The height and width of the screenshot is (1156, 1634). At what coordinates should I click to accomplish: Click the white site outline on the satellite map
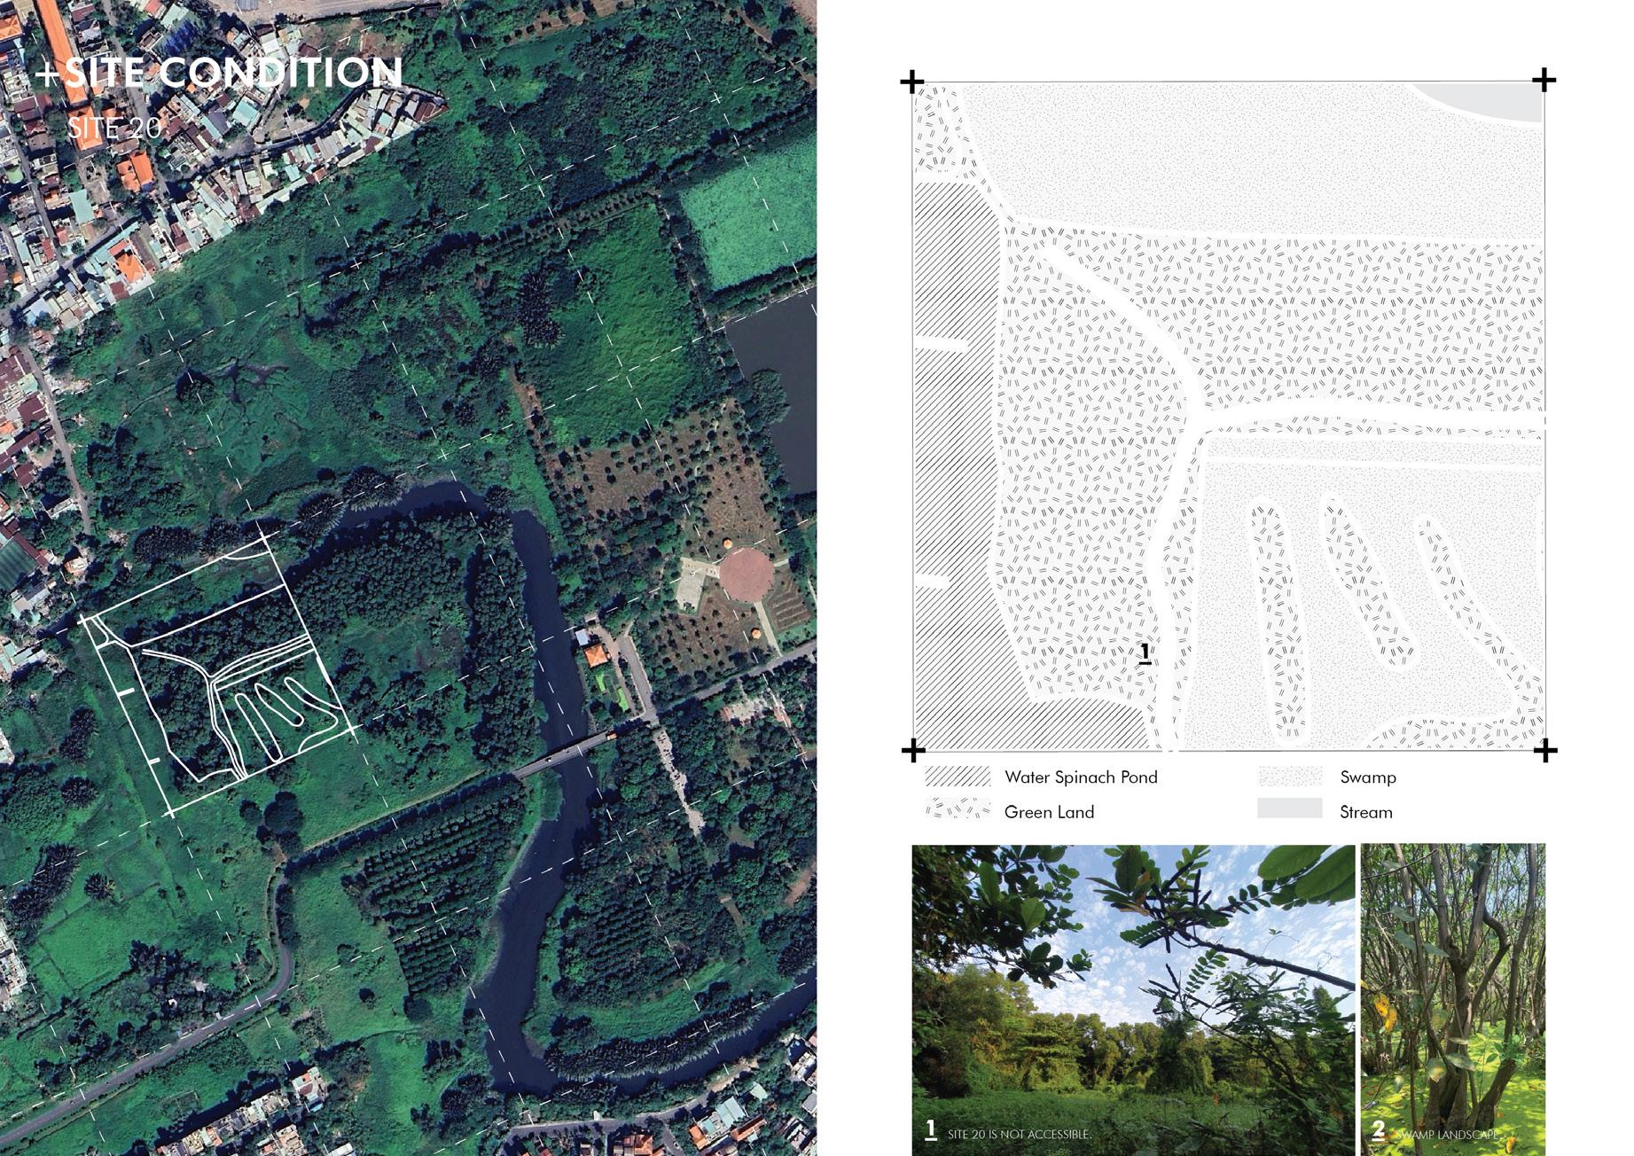pos(218,674)
